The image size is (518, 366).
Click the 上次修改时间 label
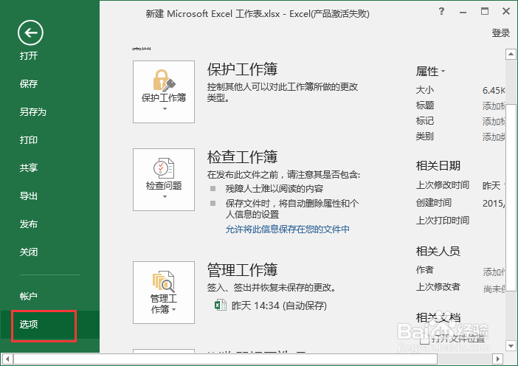pos(442,185)
